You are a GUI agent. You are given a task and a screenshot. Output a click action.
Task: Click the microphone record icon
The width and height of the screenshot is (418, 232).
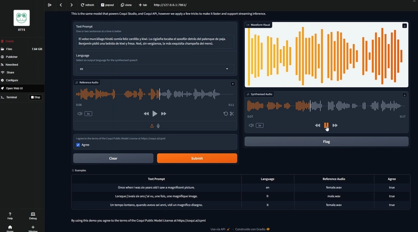click(x=158, y=126)
